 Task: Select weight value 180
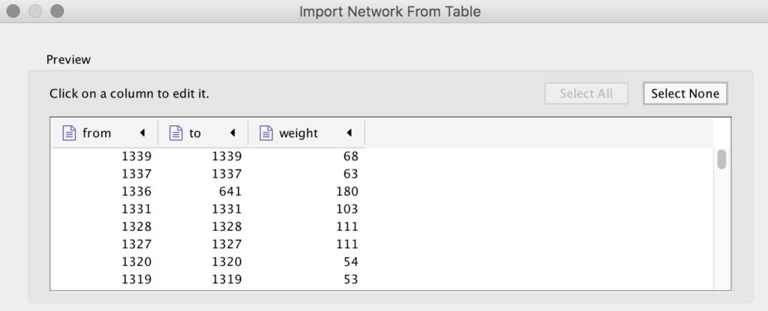point(346,192)
